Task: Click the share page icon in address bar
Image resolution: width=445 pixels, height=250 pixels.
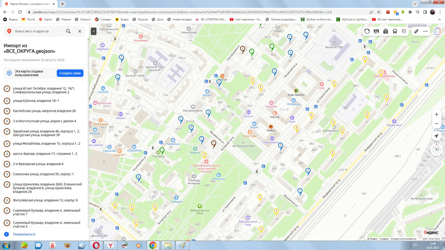Action: click(371, 12)
